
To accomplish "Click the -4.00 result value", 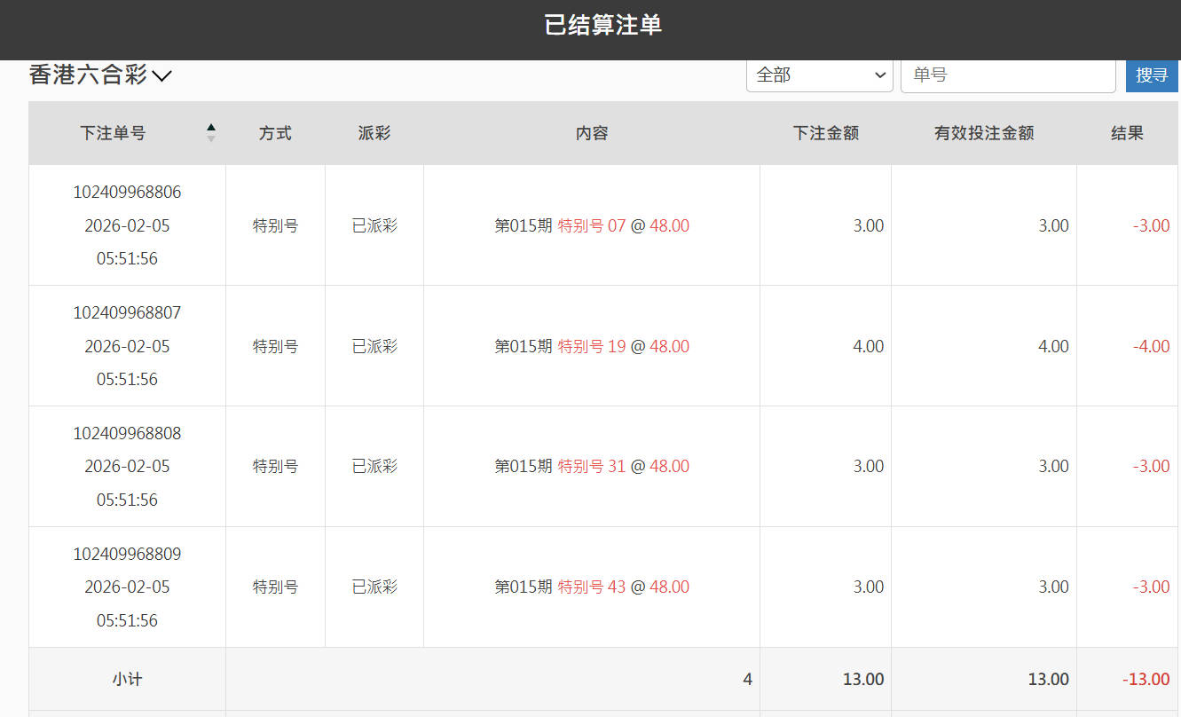I will pos(1151,347).
